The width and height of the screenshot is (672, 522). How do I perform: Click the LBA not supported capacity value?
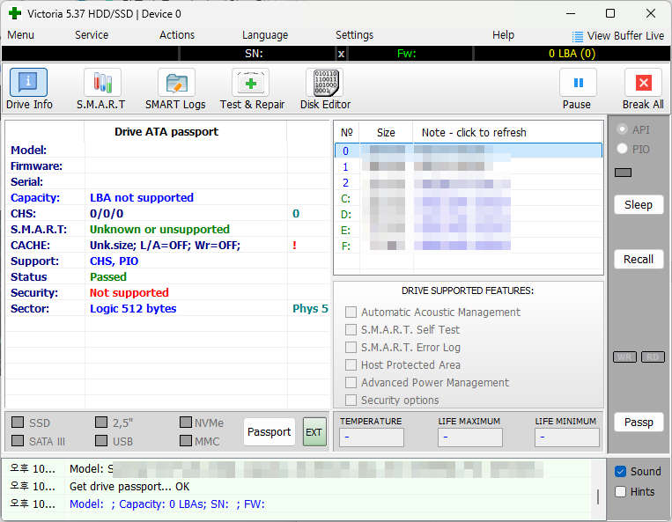pyautogui.click(x=142, y=197)
